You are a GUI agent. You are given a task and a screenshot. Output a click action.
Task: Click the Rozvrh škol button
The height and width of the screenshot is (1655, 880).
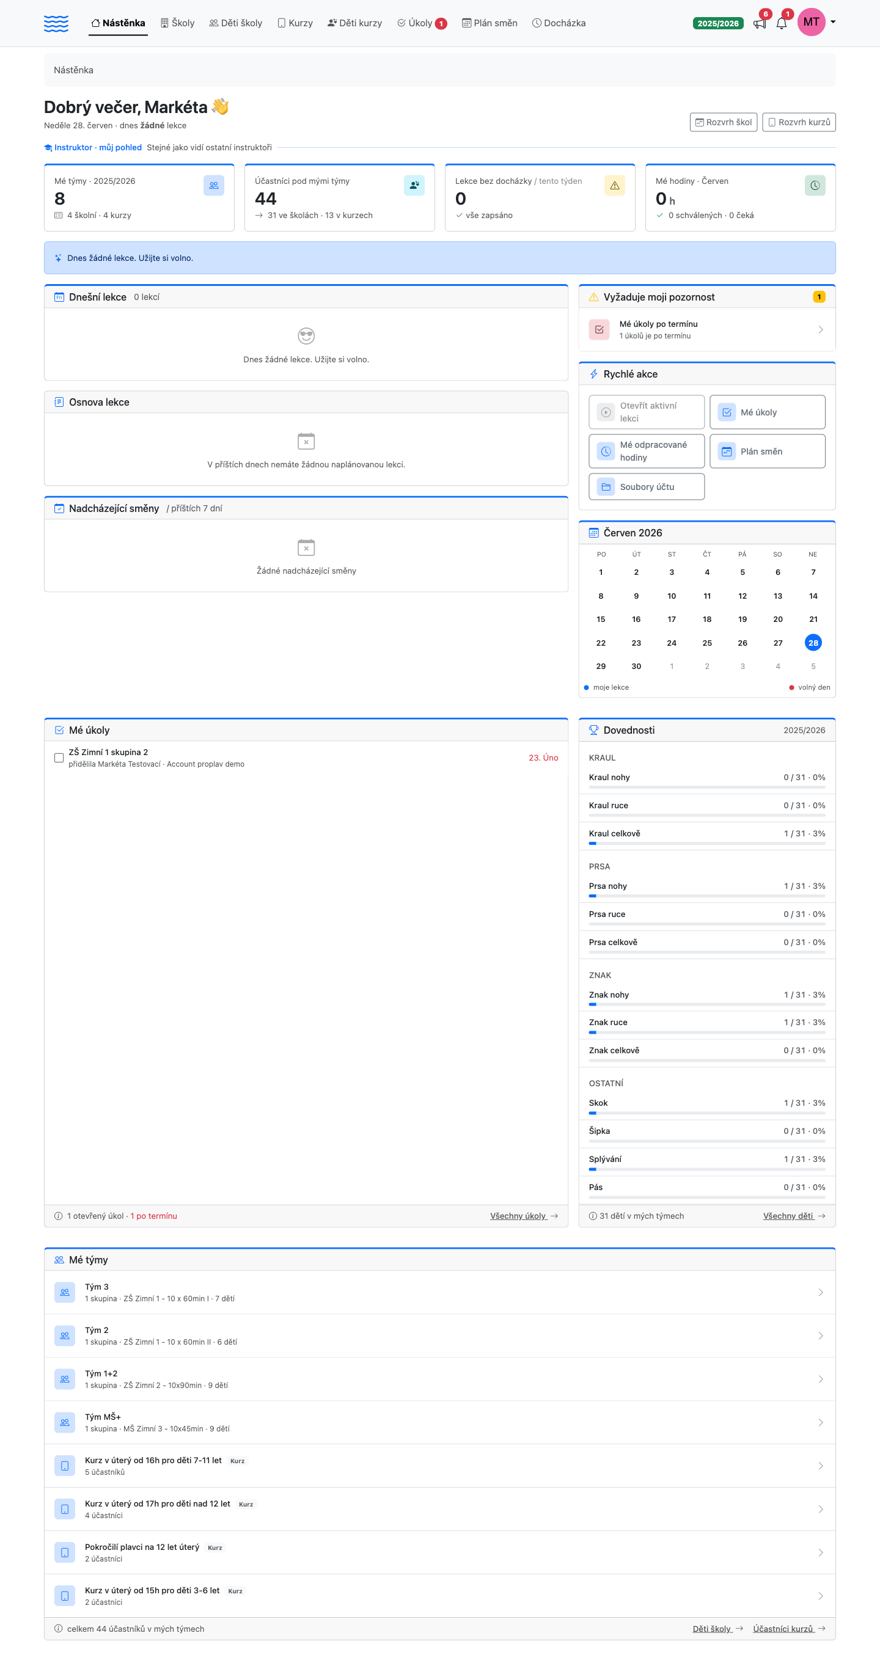[x=723, y=122]
